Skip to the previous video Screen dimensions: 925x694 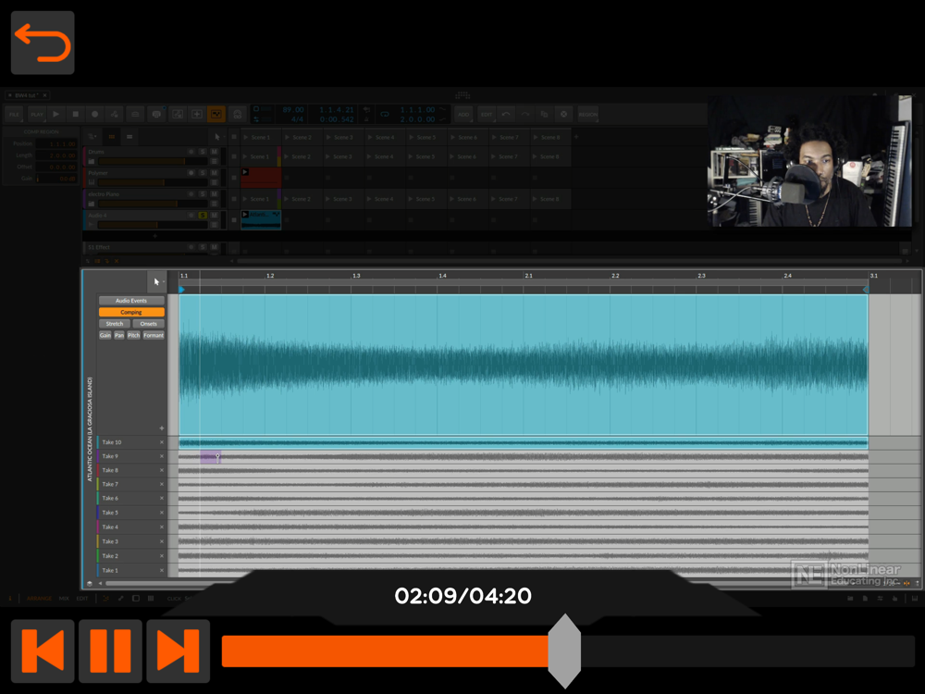tap(43, 651)
